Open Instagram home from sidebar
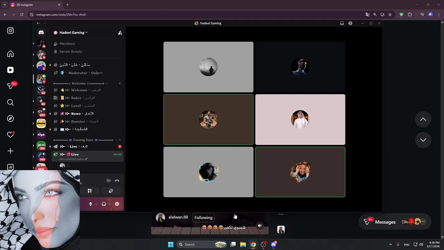The image size is (444, 250). tap(10, 54)
